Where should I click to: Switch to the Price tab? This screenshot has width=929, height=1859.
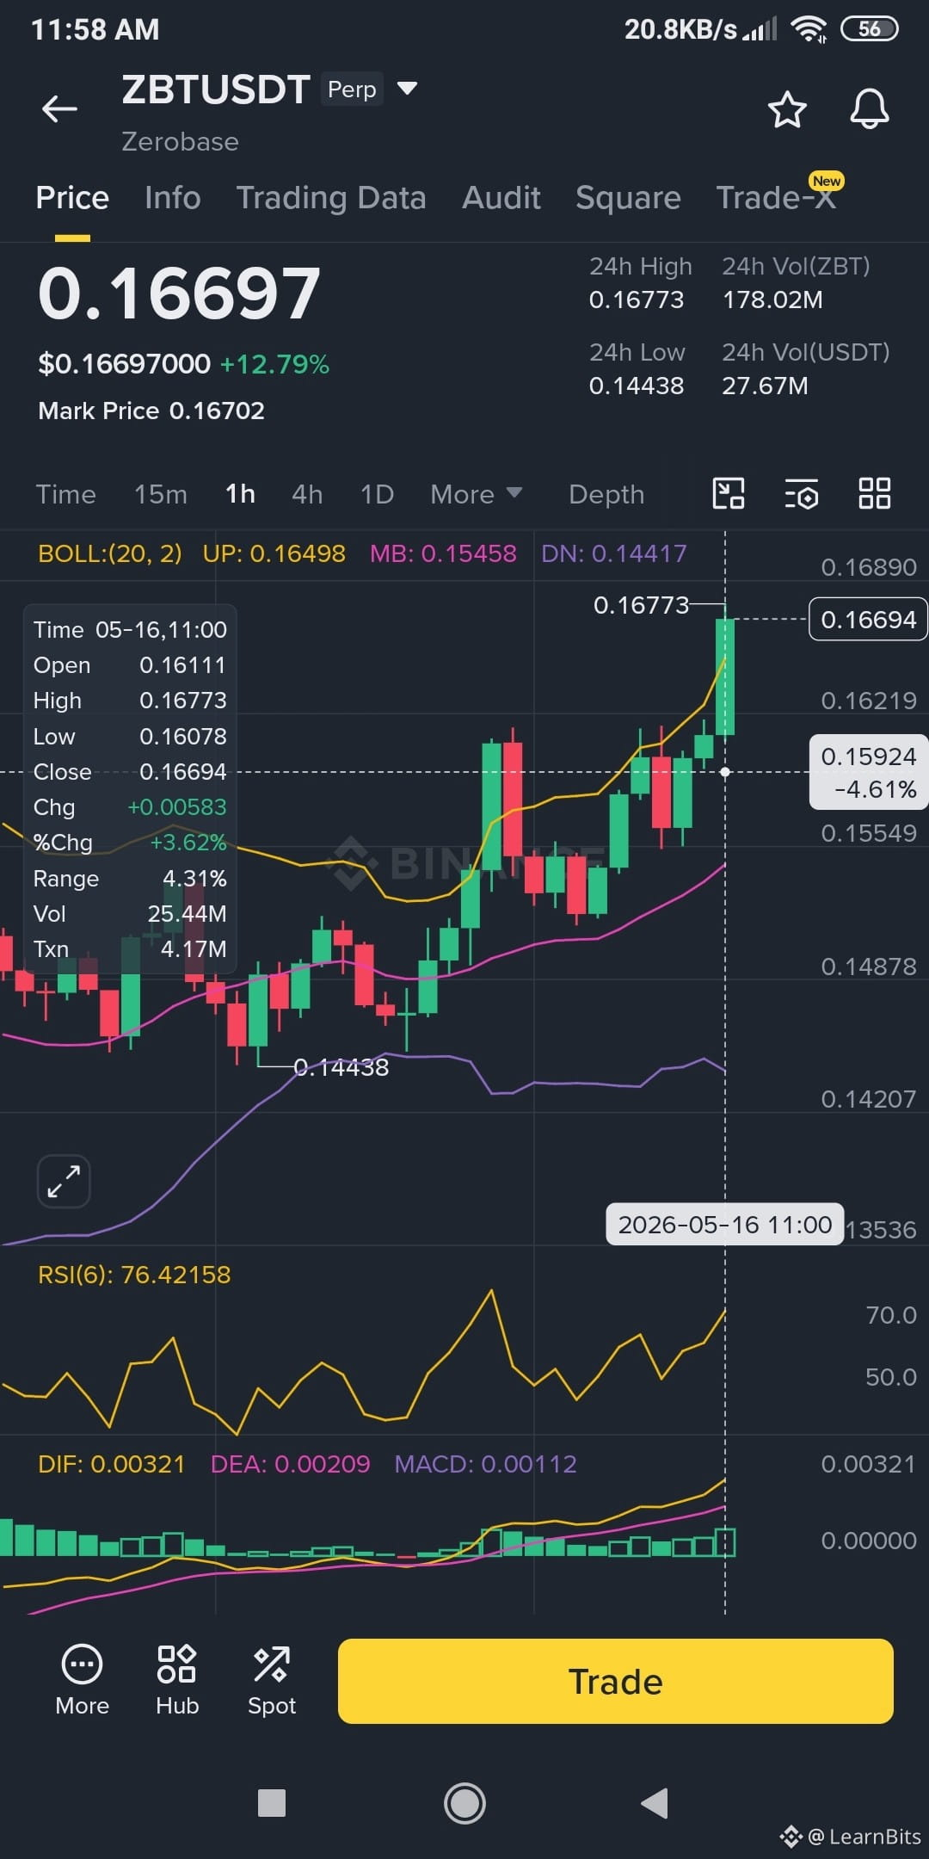pos(72,198)
